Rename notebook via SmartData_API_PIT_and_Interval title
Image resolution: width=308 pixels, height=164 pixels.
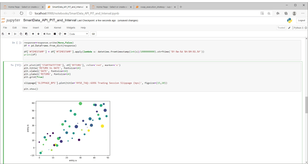[50, 20]
